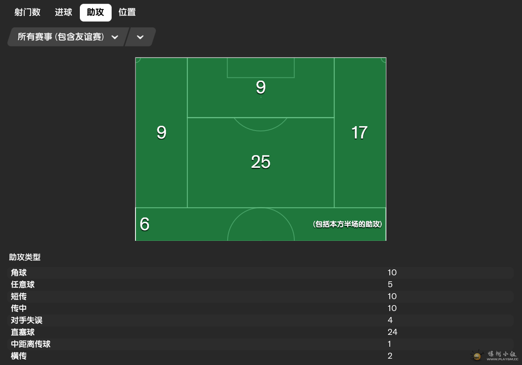Image resolution: width=522 pixels, height=365 pixels.
Task: Click the 爆棚小组 watermark logo
Action: pyautogui.click(x=495, y=355)
